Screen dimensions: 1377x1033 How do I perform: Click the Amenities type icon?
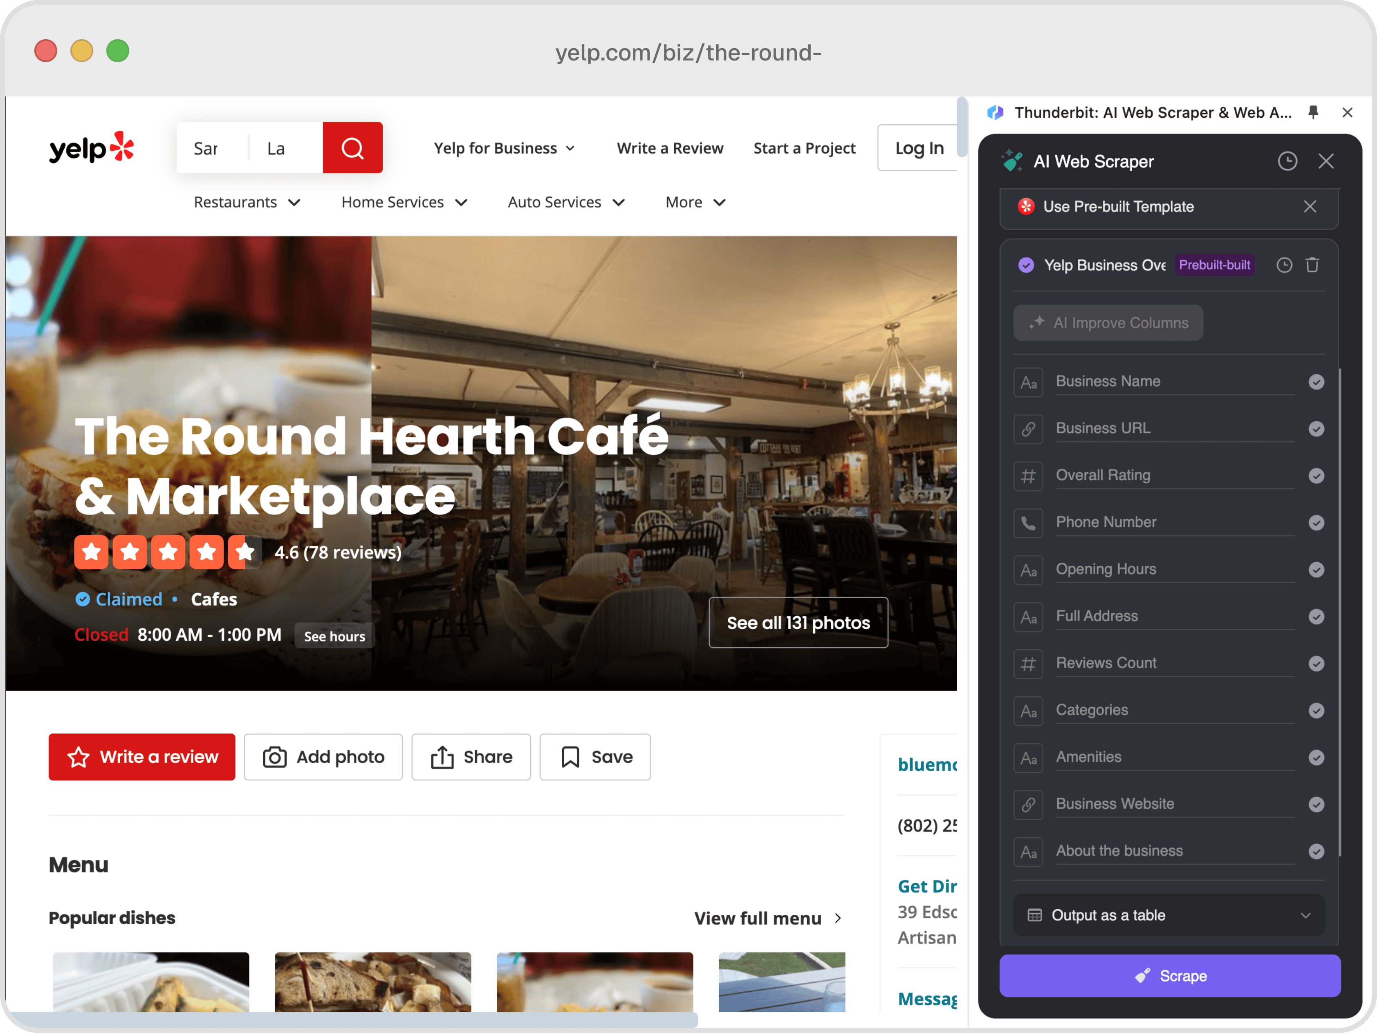pyautogui.click(x=1028, y=758)
